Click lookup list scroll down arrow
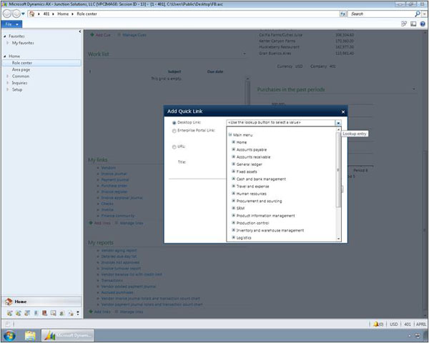 click(x=338, y=239)
